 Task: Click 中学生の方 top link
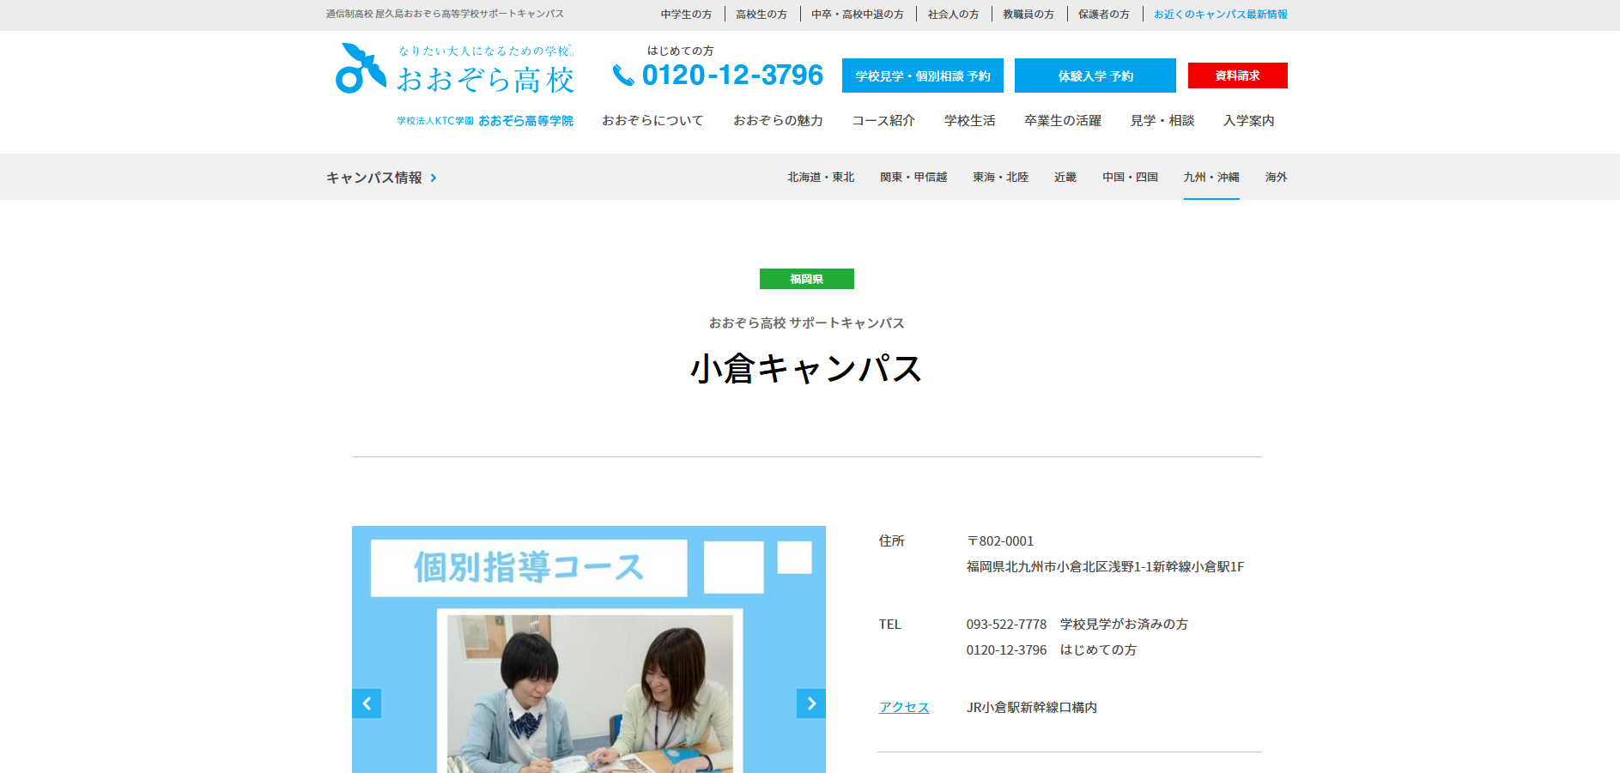686,15
